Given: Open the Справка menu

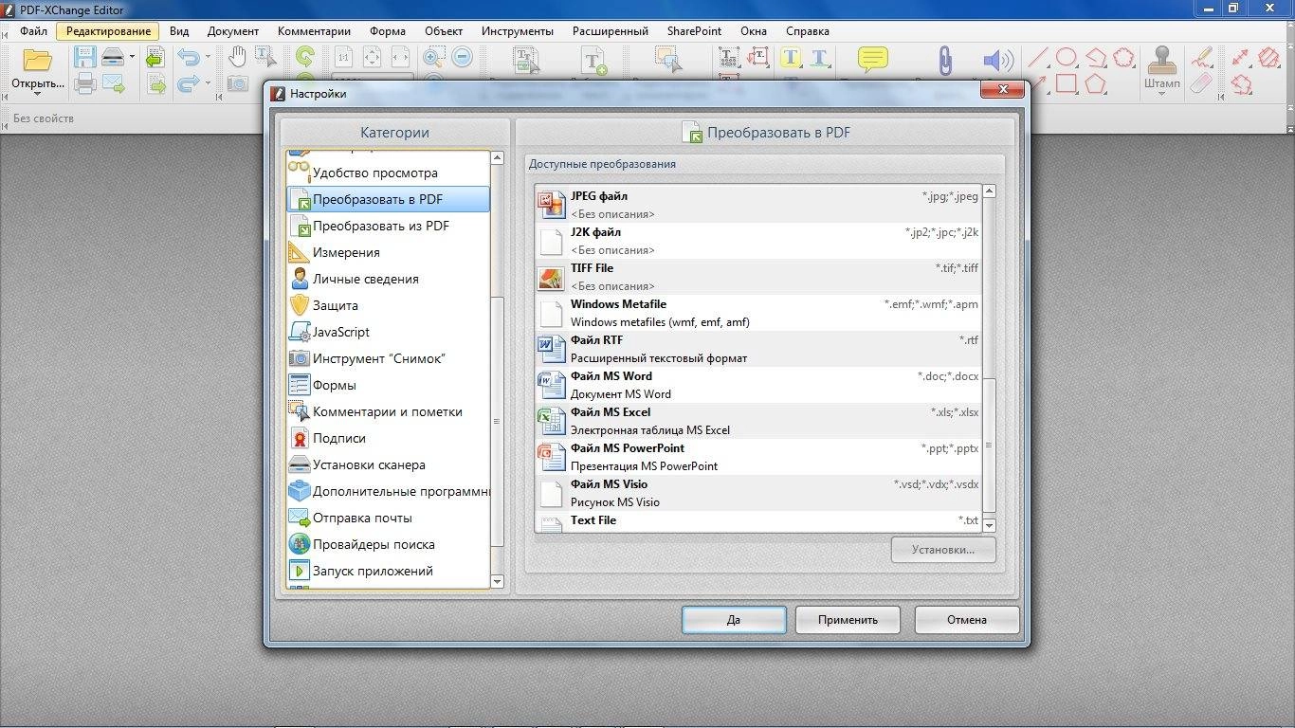Looking at the screenshot, I should tap(807, 31).
